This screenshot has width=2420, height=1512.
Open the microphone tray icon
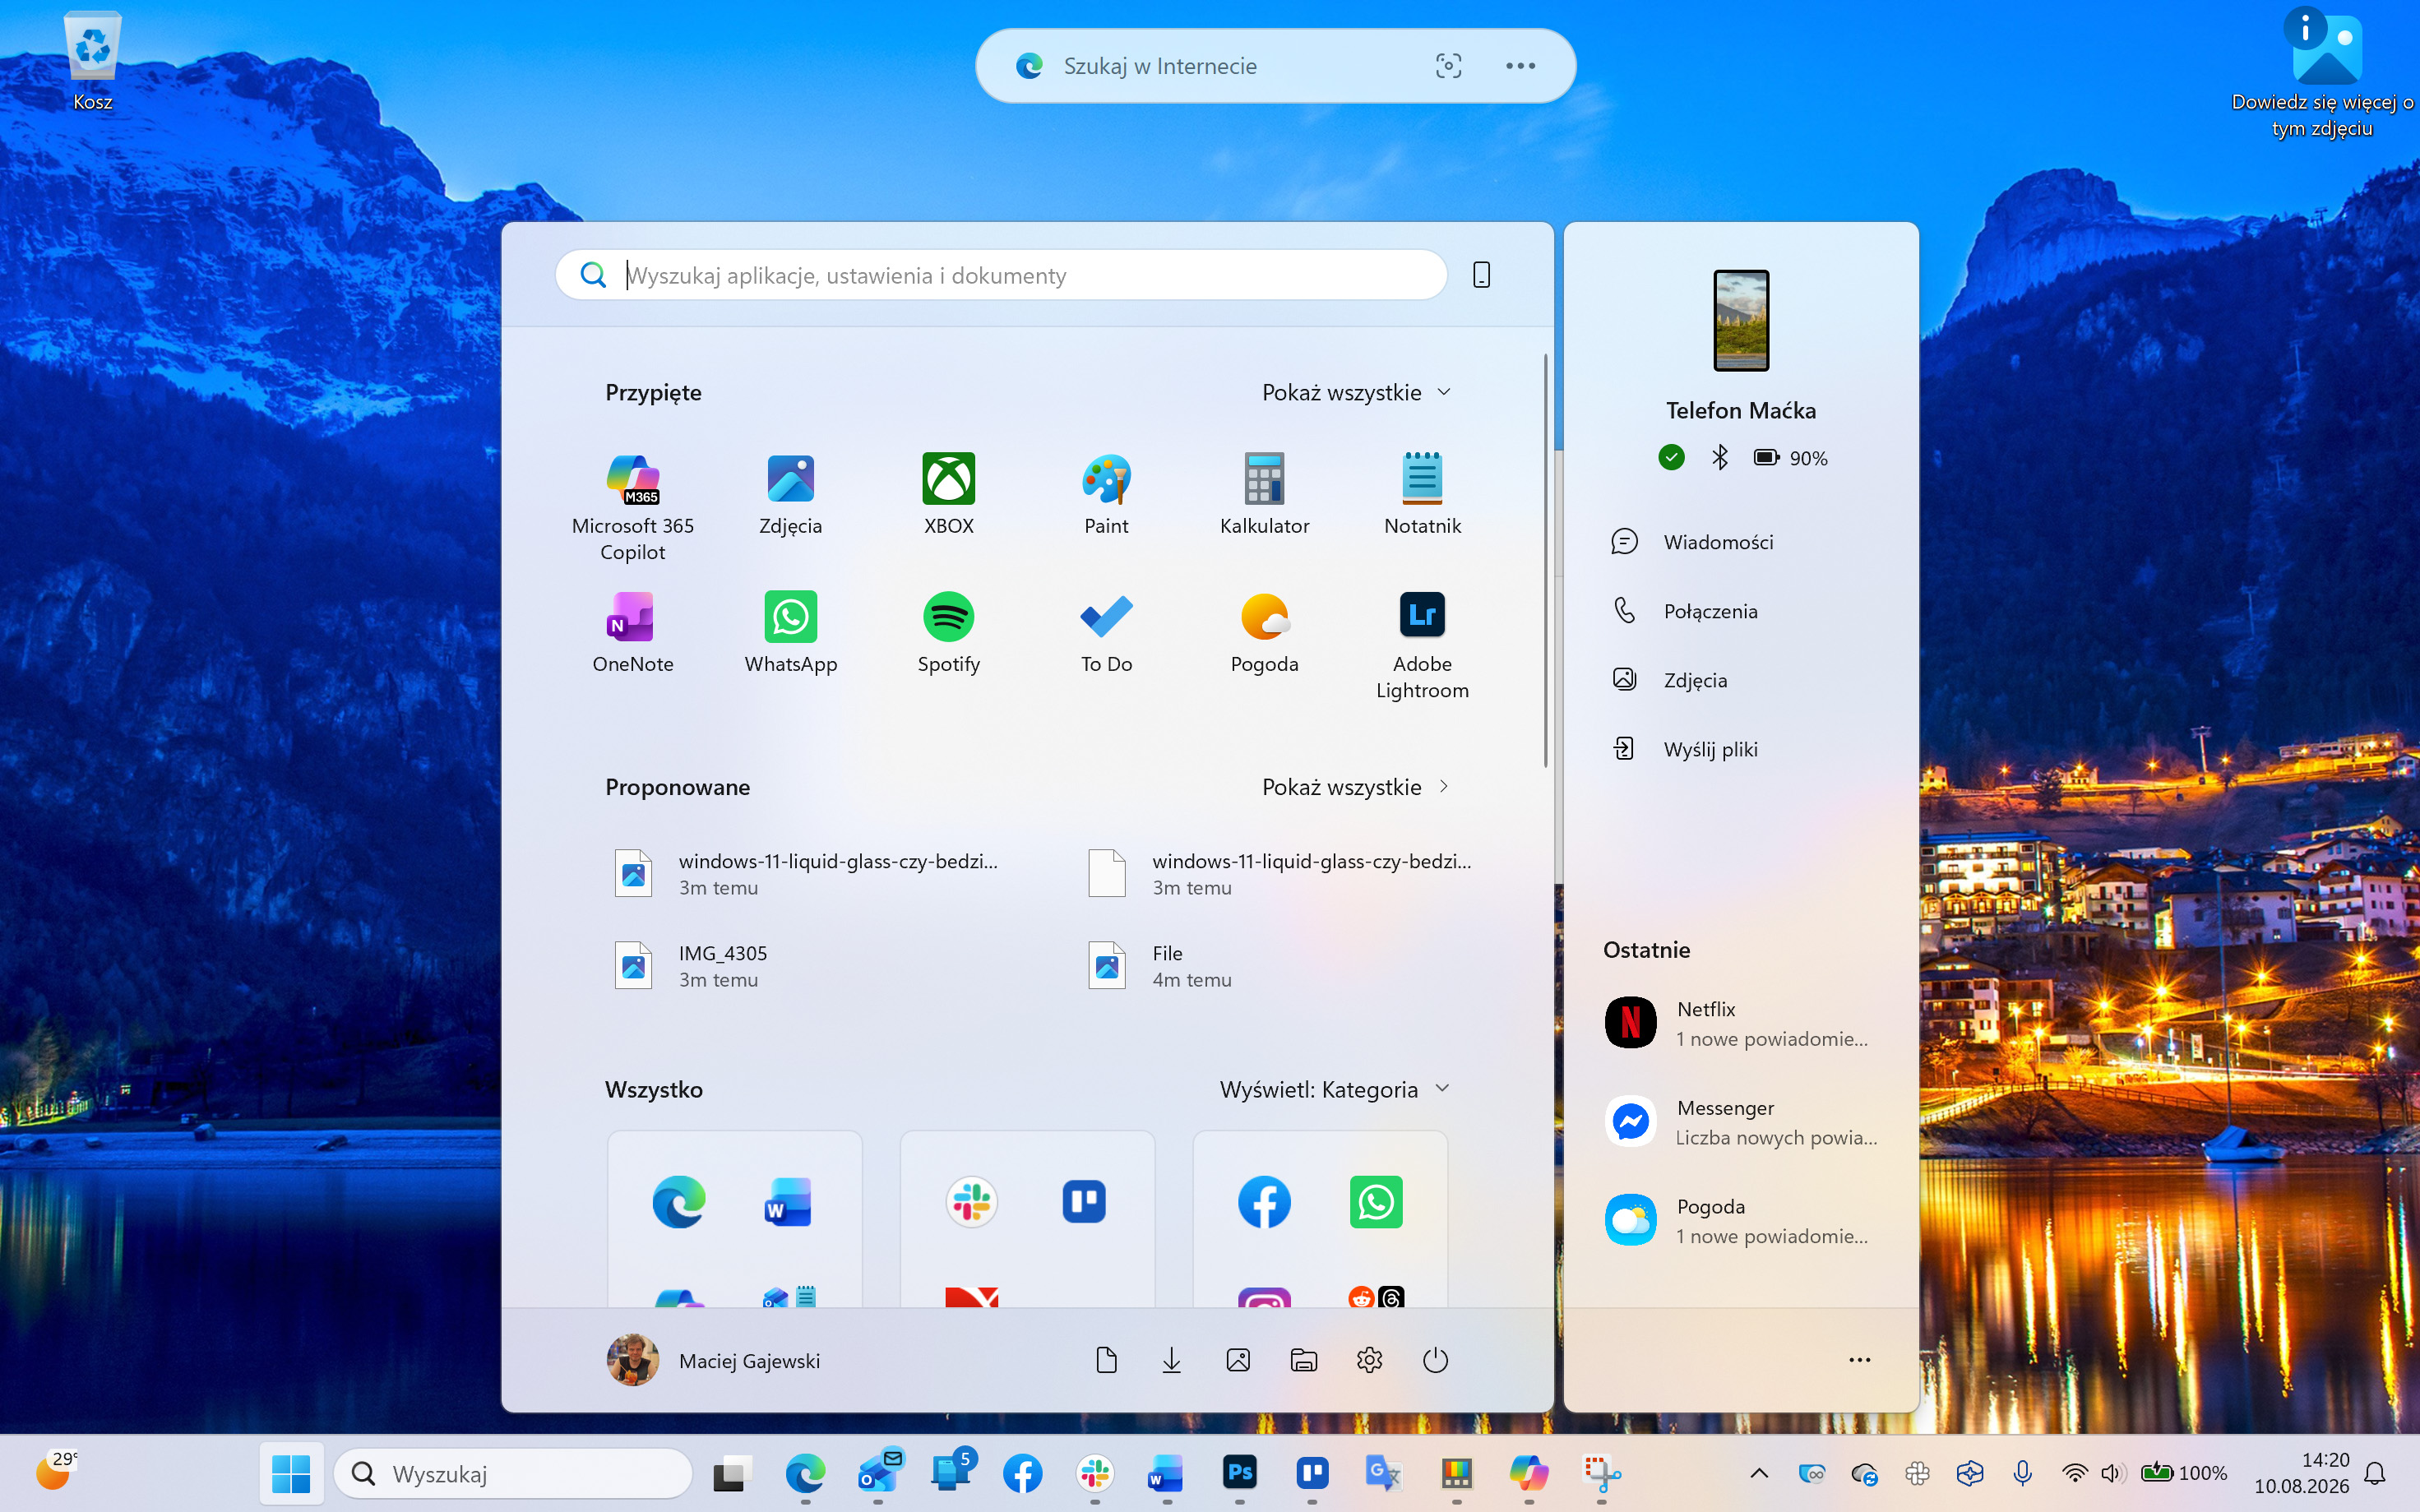point(2022,1473)
